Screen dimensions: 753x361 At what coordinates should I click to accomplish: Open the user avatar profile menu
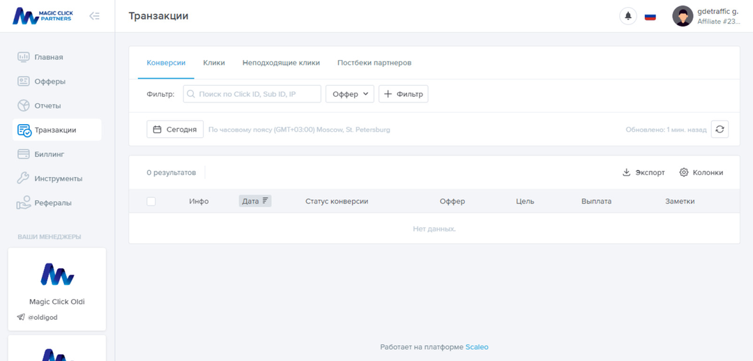coord(683,16)
